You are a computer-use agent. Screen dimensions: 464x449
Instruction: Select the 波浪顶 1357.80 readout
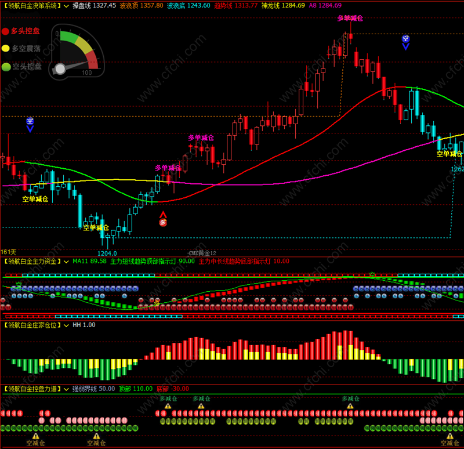point(142,6)
